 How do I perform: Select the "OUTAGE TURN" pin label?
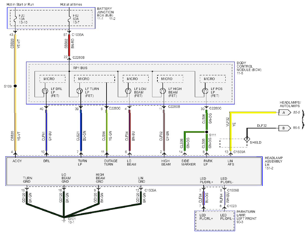111,163
